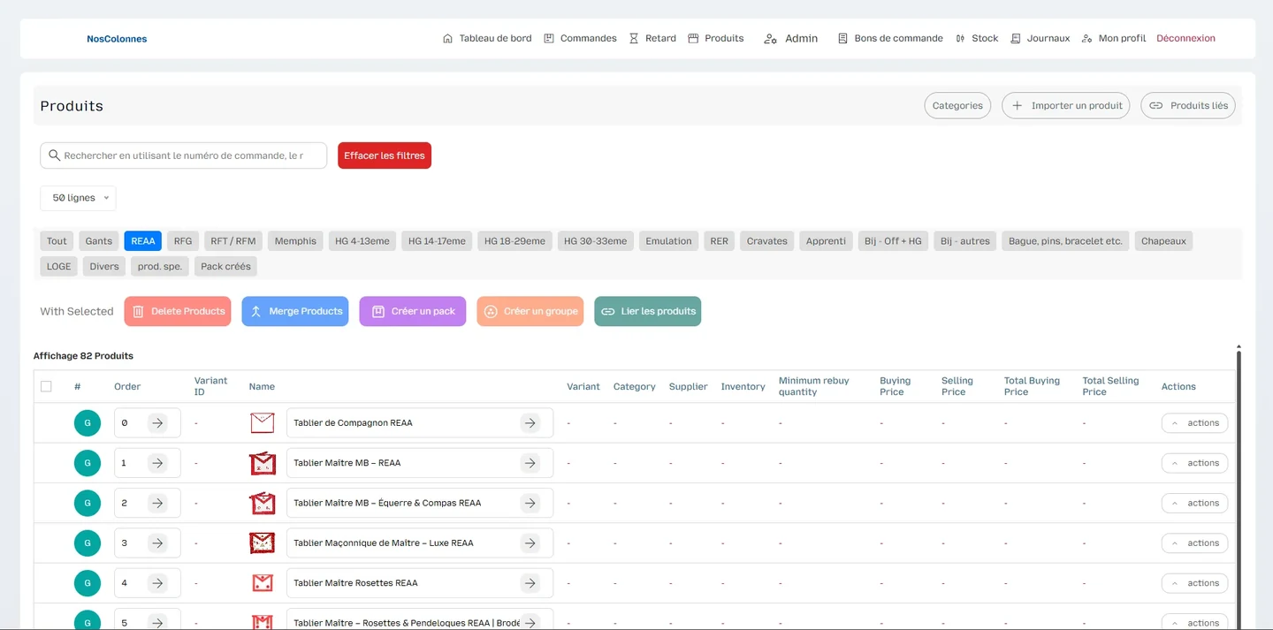Image resolution: width=1273 pixels, height=630 pixels.
Task: Click Produits liés button
Action: (x=1188, y=106)
